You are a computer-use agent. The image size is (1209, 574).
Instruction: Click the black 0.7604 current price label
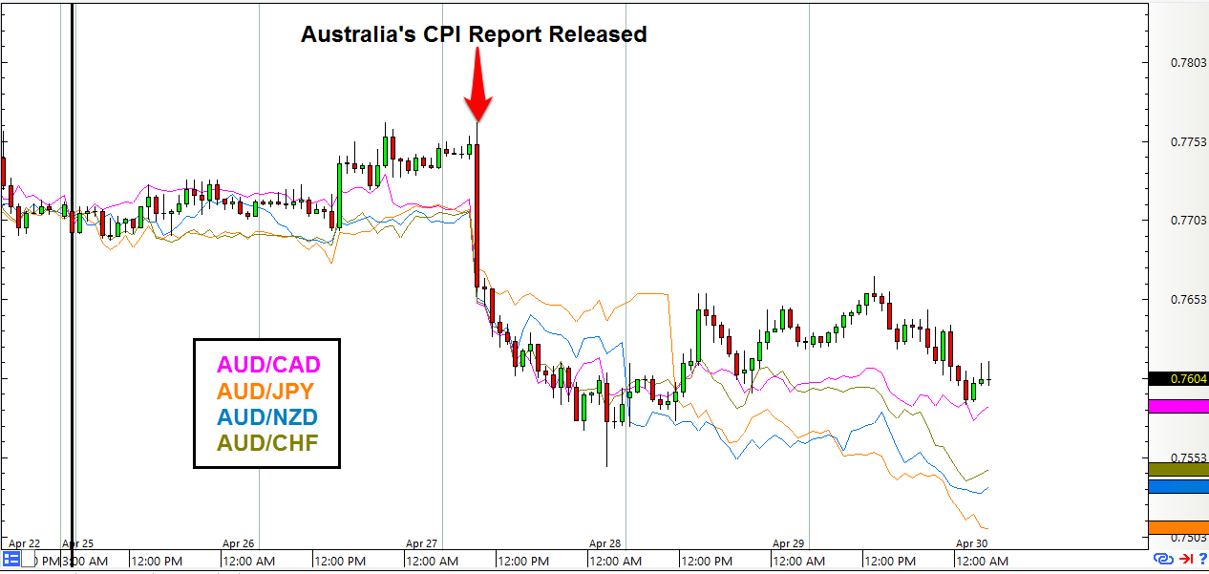[x=1178, y=378]
